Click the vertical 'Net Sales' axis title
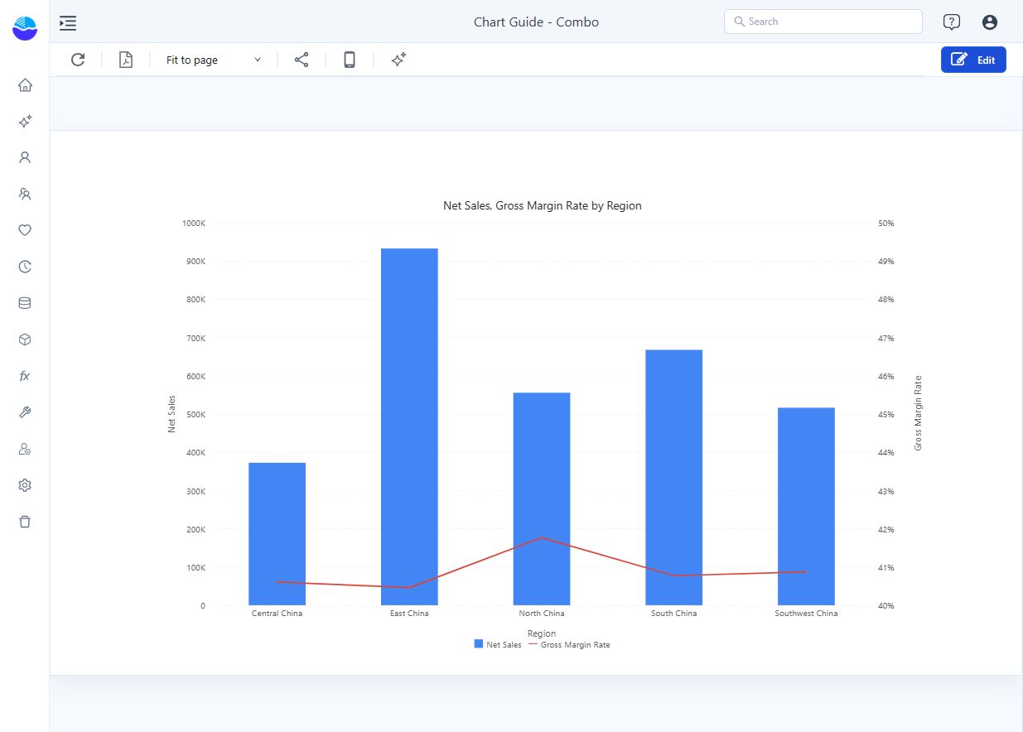This screenshot has width=1023, height=732. (172, 414)
